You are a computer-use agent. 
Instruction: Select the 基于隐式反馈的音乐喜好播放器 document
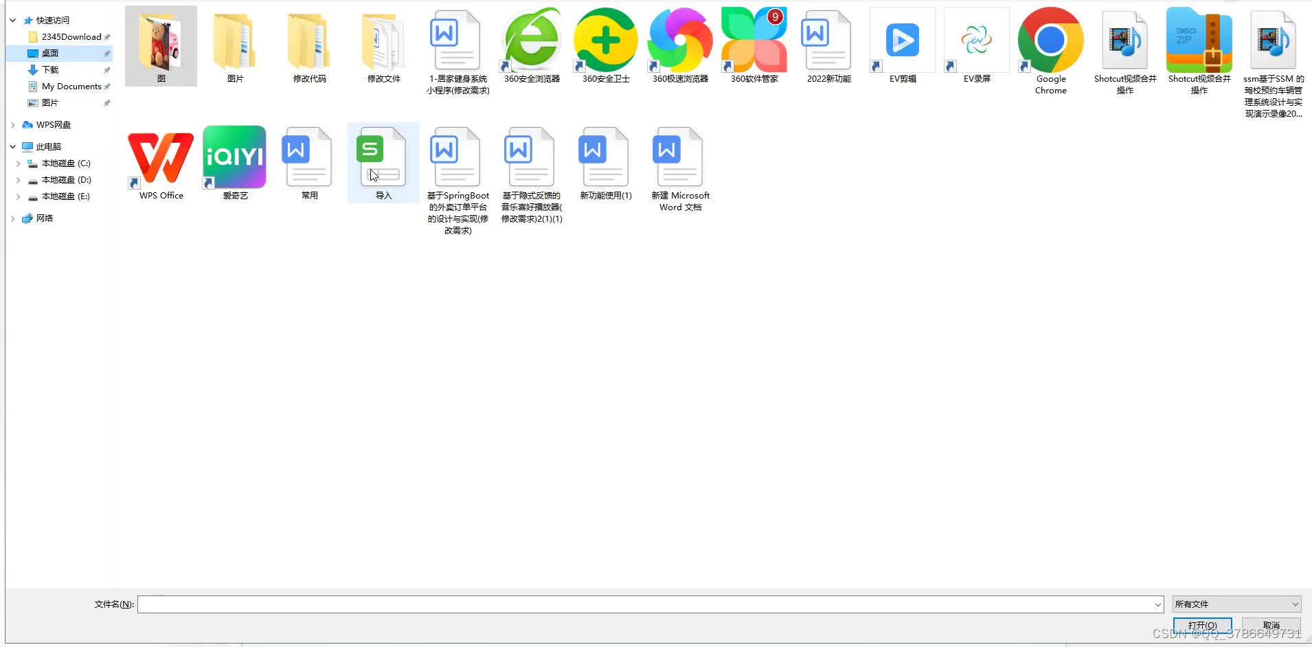click(x=532, y=174)
